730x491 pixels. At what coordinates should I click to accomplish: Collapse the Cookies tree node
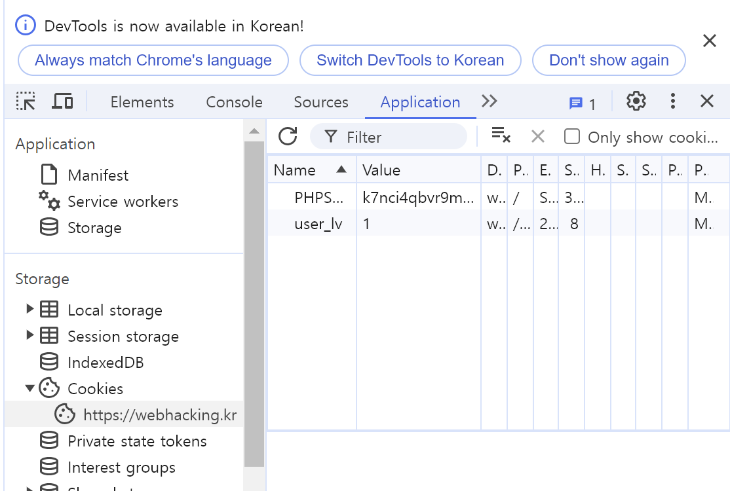pyautogui.click(x=29, y=388)
